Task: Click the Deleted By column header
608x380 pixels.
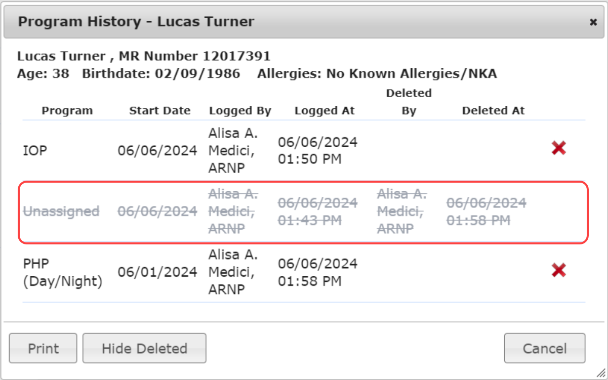Action: [x=409, y=102]
